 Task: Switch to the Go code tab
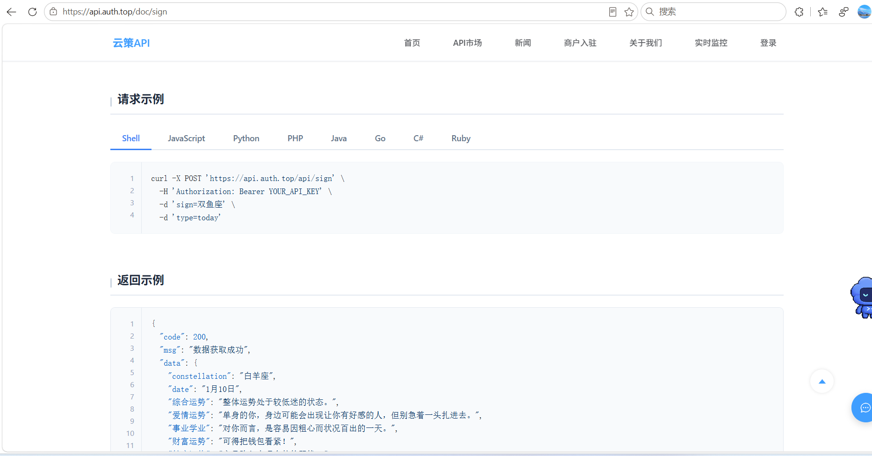[380, 138]
